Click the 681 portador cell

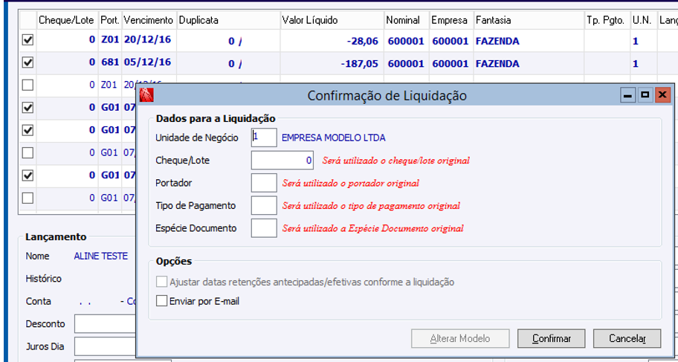[110, 62]
